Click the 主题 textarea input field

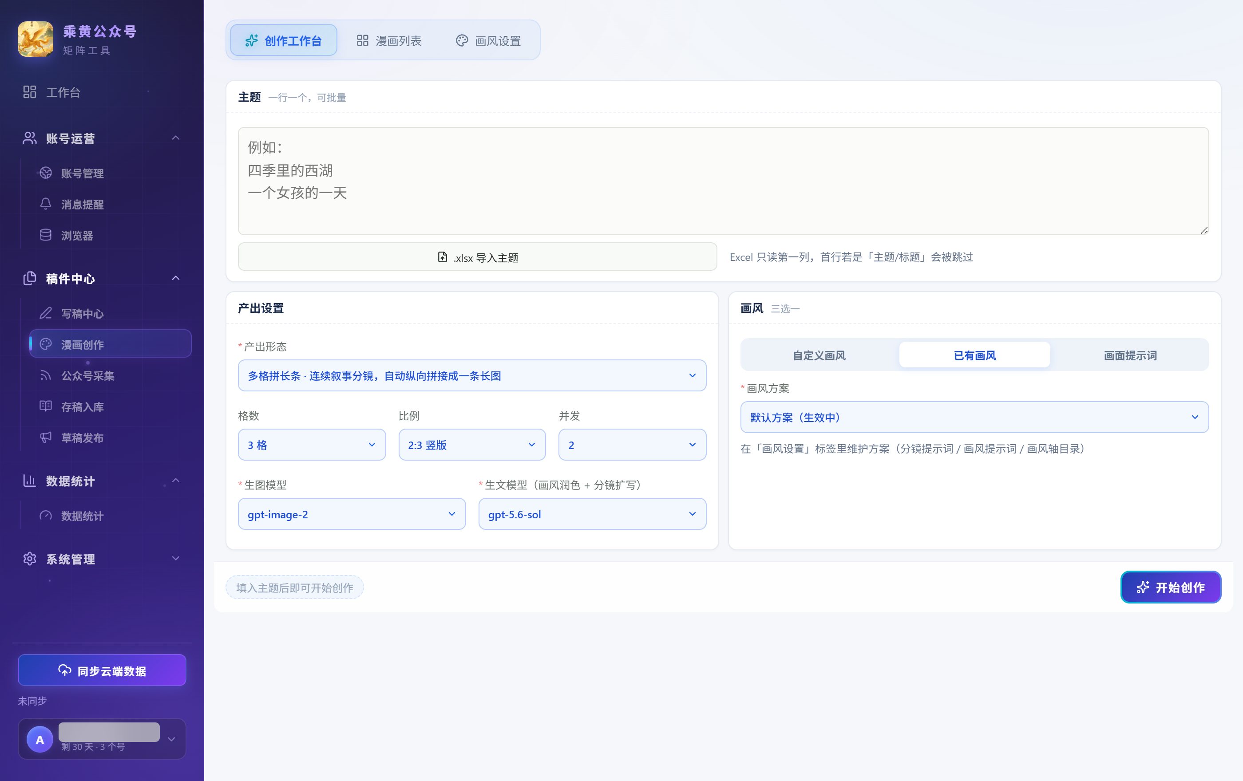tap(723, 181)
